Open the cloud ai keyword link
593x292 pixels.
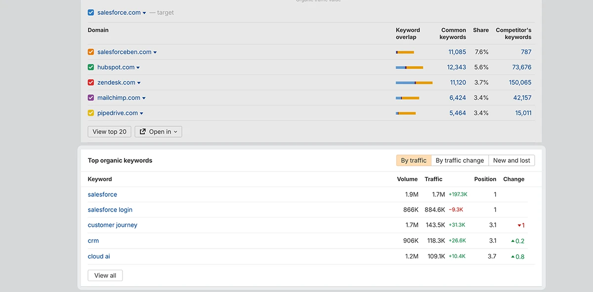pos(99,256)
